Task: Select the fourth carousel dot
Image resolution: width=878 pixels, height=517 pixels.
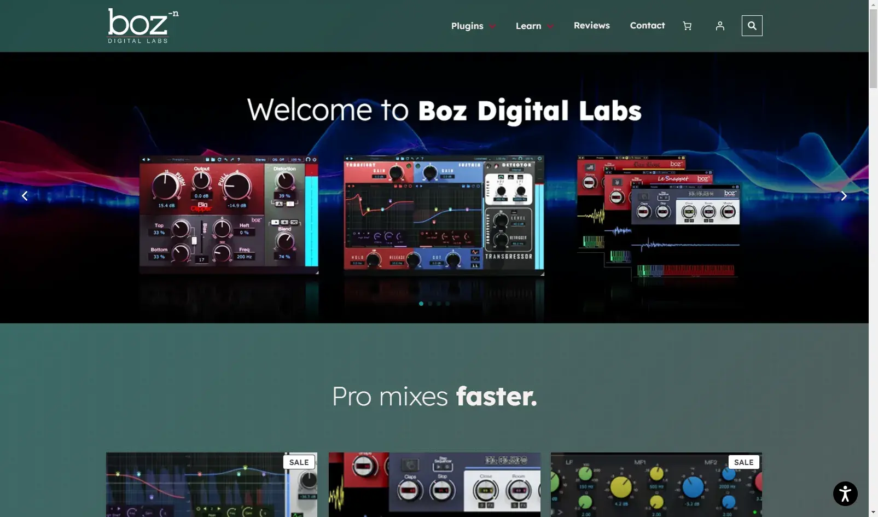Action: click(447, 304)
